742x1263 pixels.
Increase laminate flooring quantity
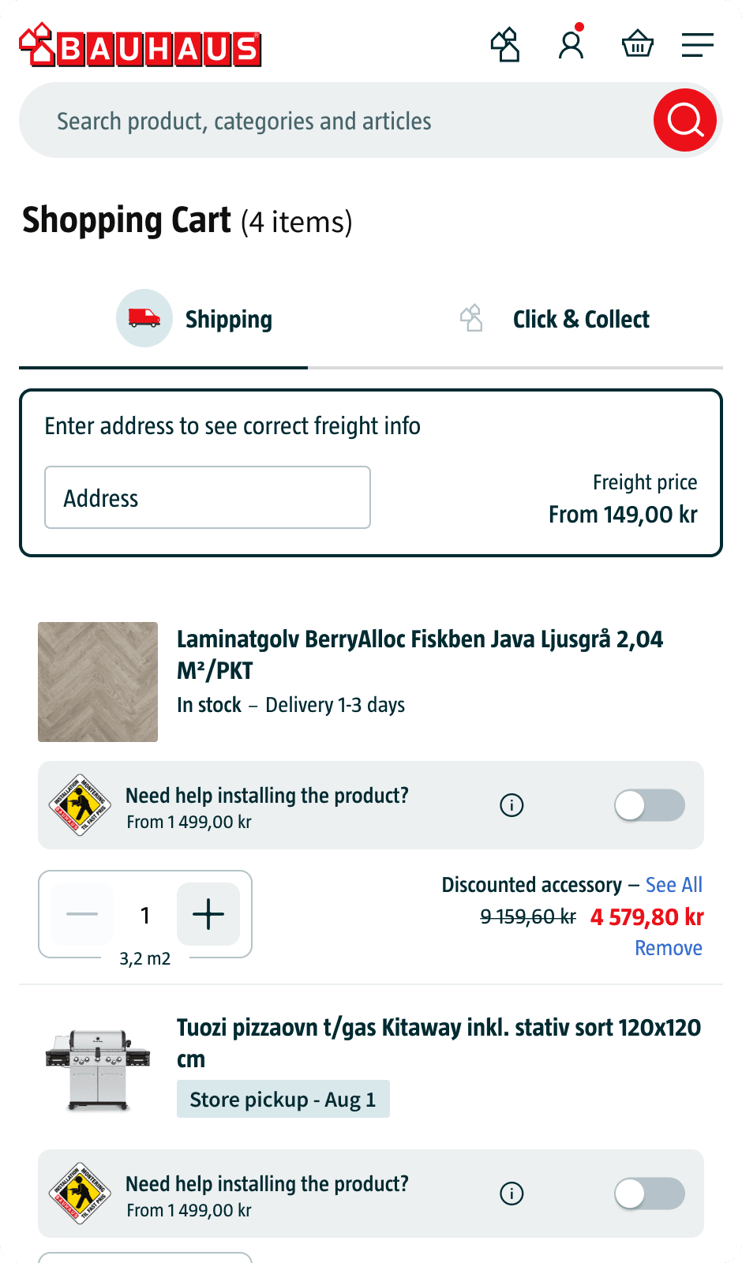point(208,914)
